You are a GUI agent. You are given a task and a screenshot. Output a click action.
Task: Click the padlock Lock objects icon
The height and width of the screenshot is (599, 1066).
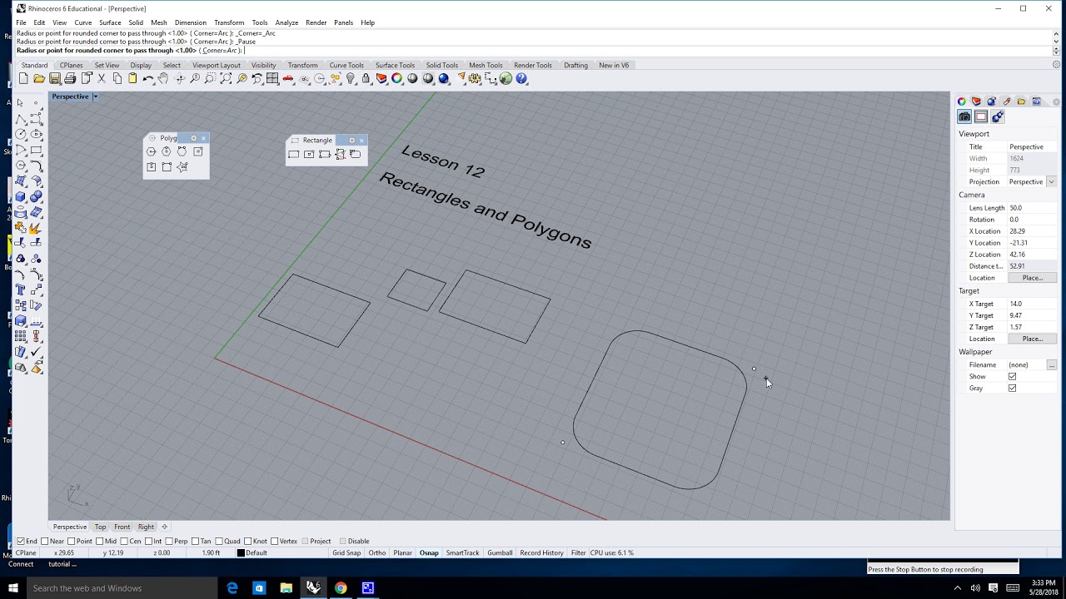coord(366,78)
